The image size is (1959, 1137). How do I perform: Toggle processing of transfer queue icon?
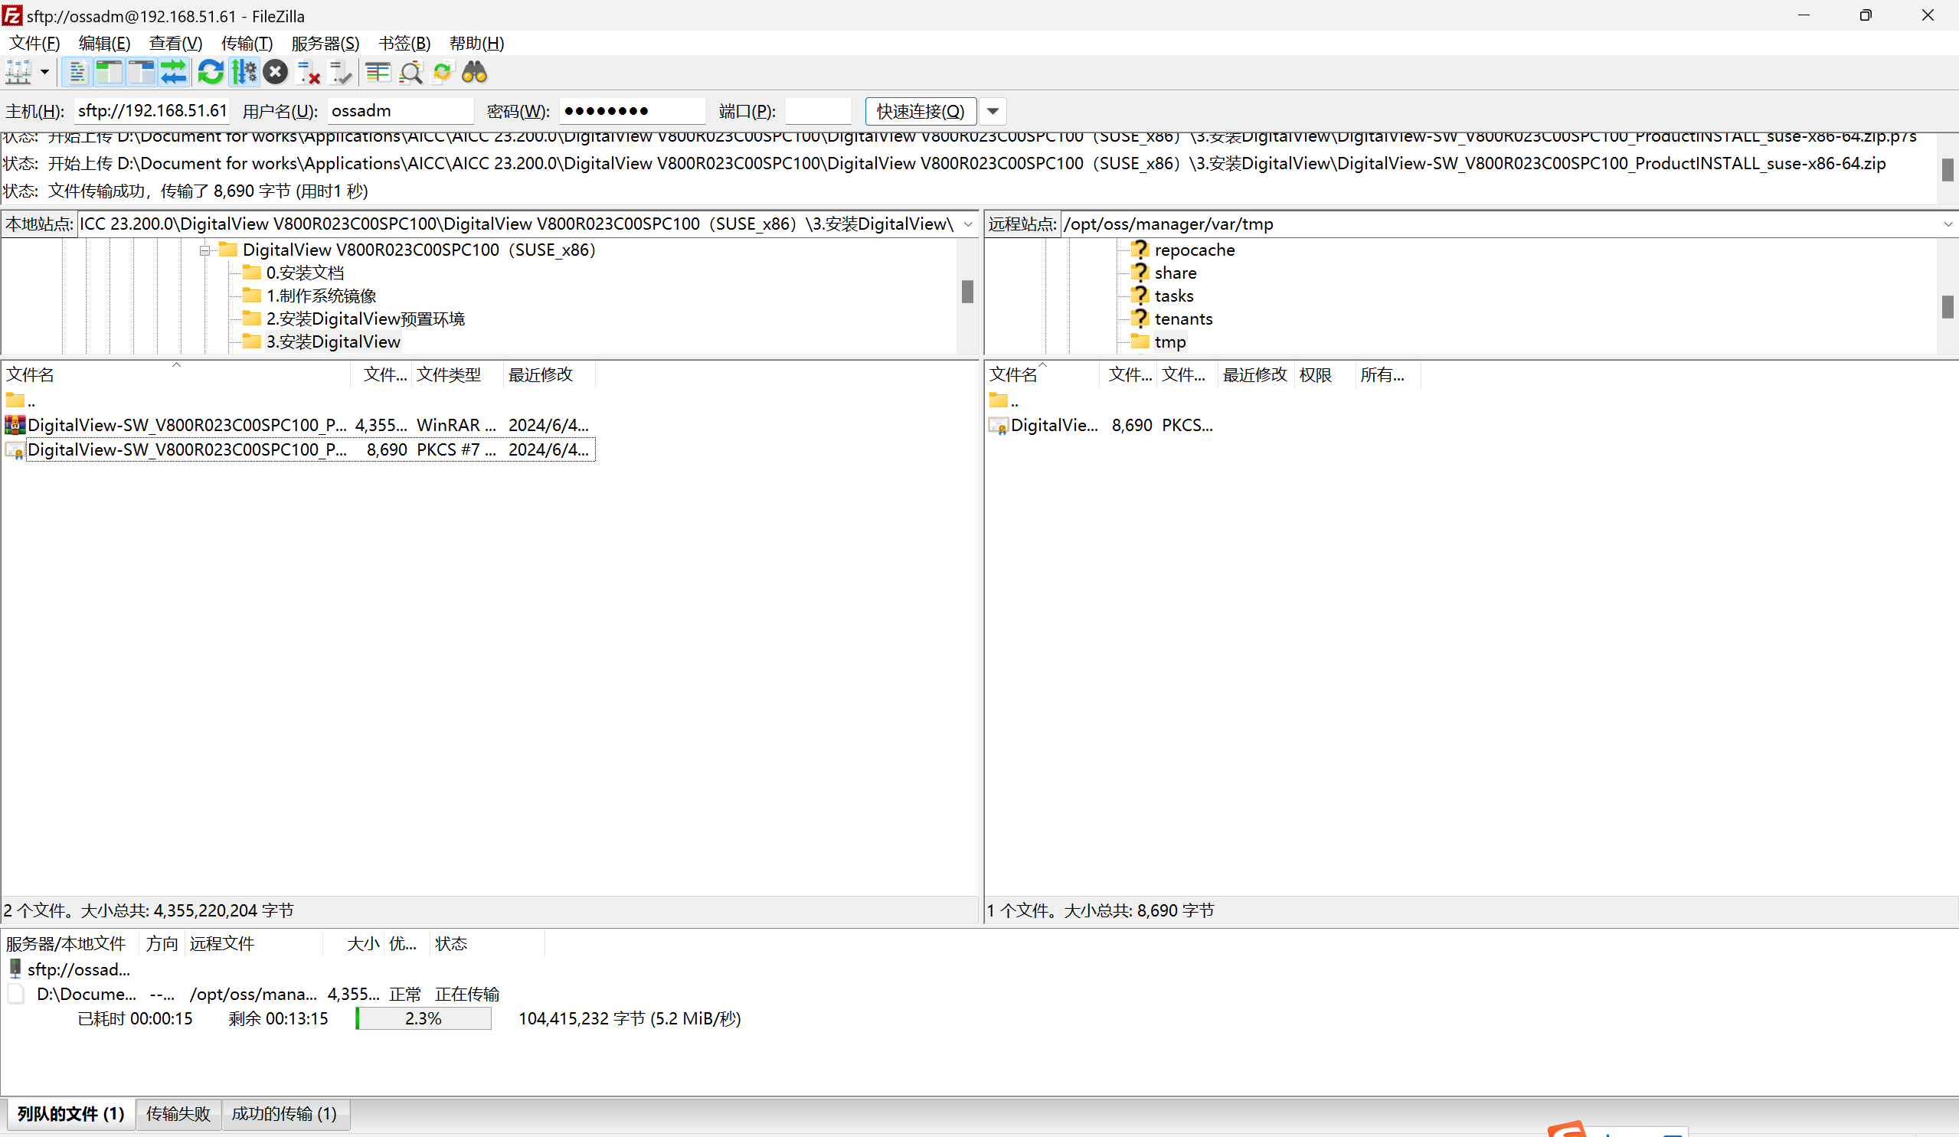point(244,72)
